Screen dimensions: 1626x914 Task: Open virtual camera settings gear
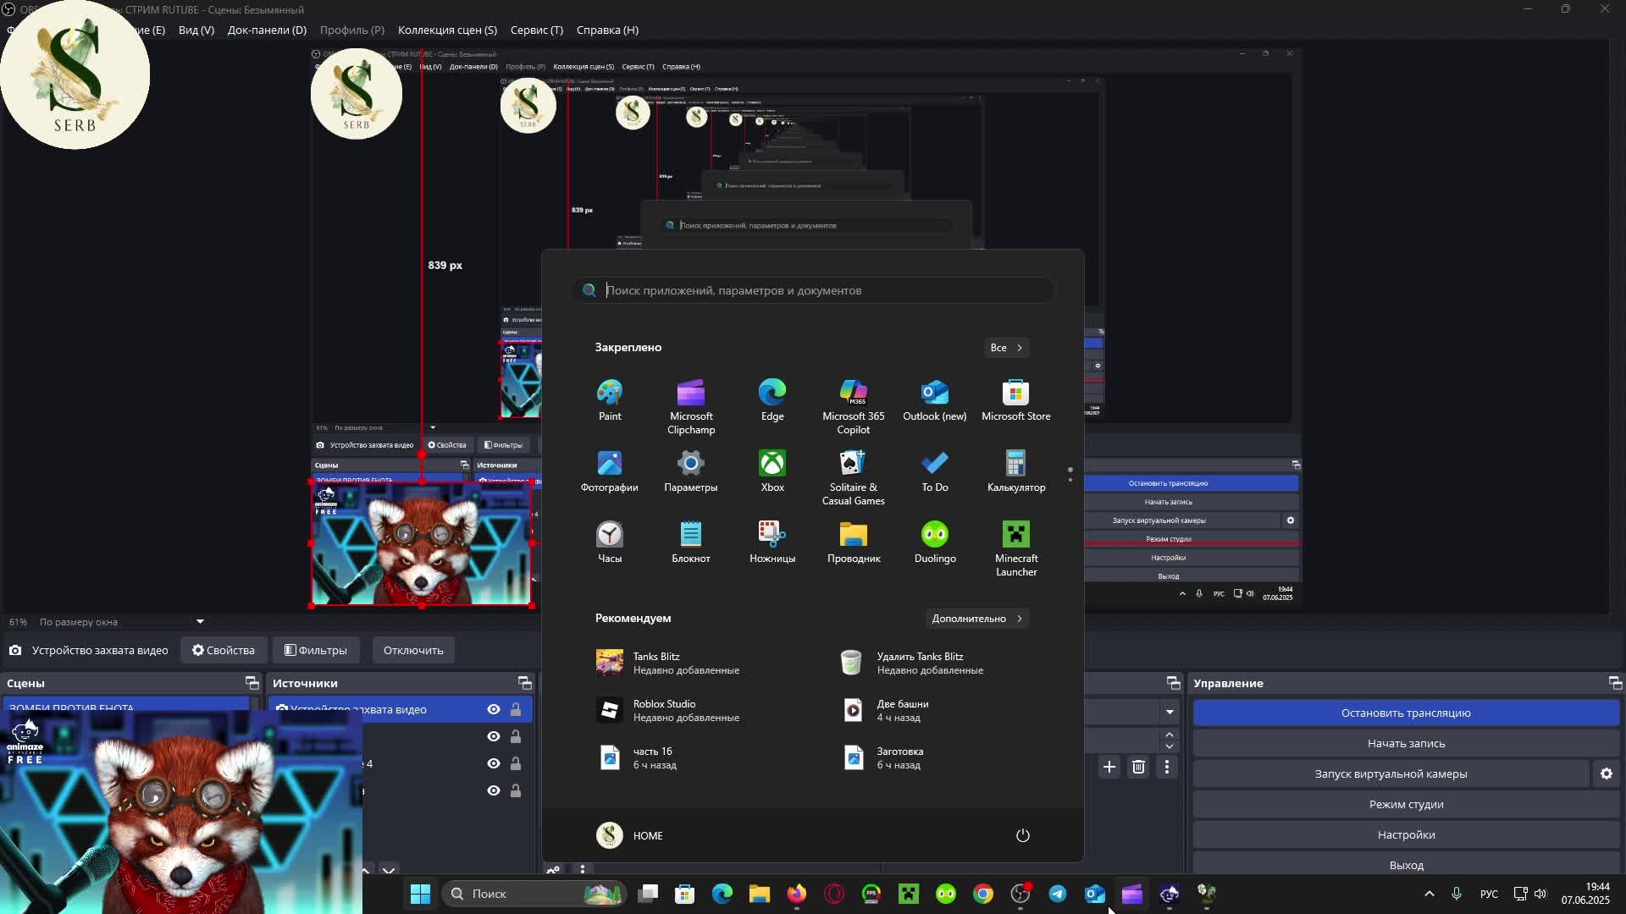[1606, 774]
